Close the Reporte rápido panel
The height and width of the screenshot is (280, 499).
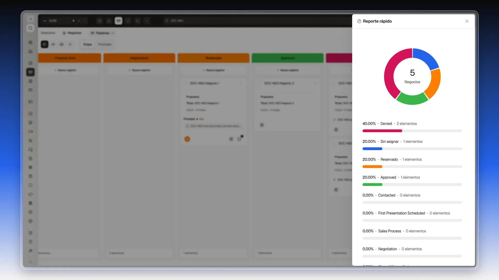click(467, 21)
